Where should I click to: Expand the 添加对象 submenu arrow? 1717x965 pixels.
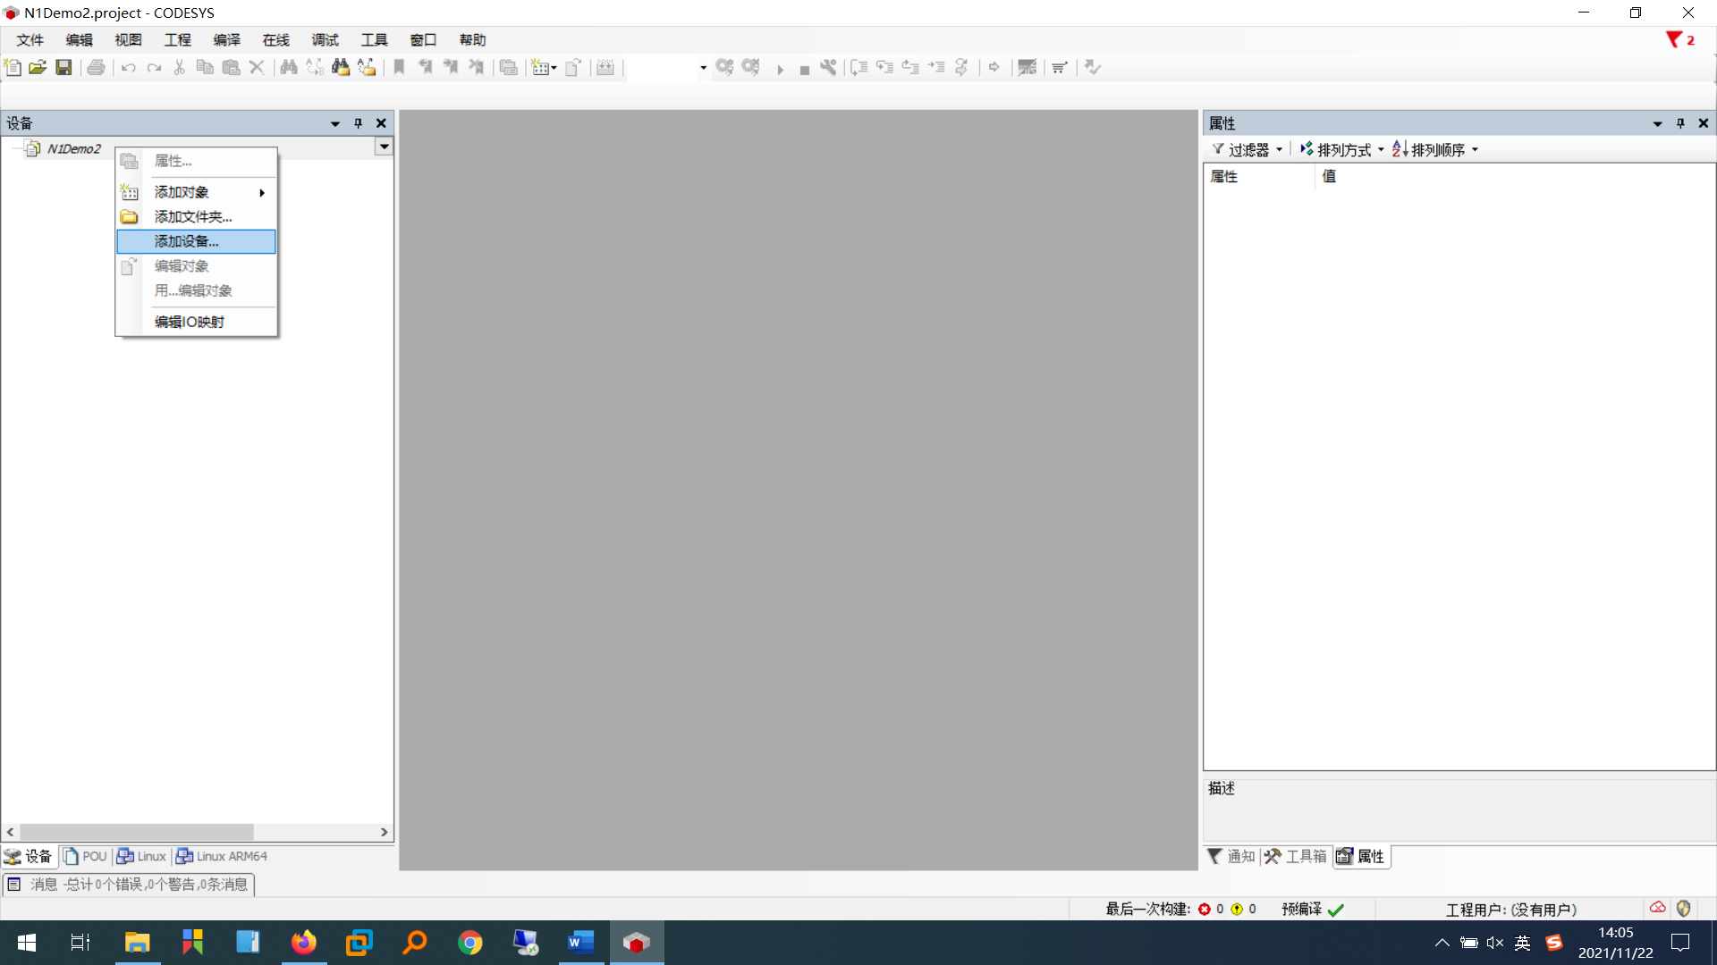click(262, 192)
